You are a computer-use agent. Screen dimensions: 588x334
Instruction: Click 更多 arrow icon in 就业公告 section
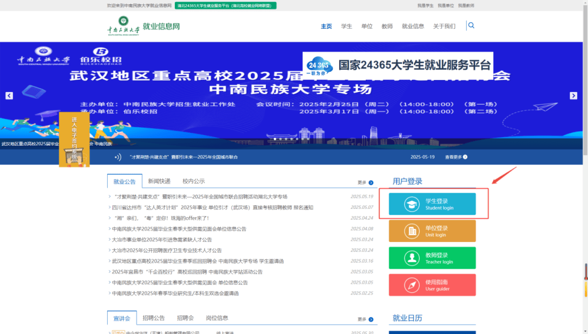(371, 183)
